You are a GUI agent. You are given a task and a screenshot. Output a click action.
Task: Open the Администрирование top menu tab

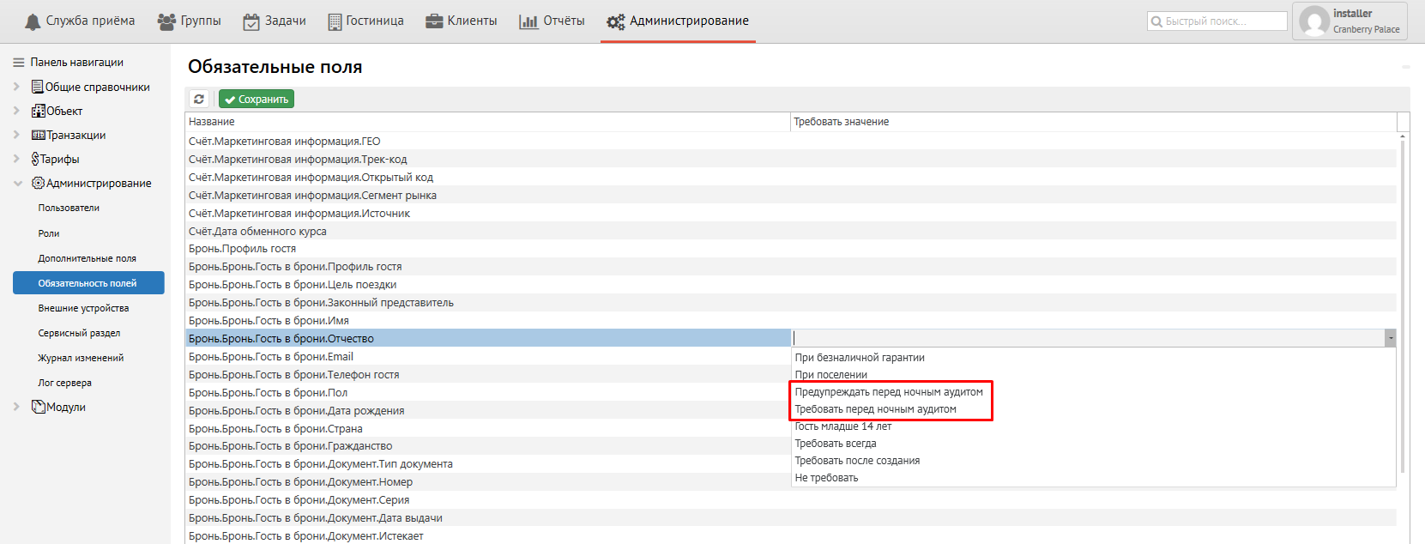pos(678,21)
